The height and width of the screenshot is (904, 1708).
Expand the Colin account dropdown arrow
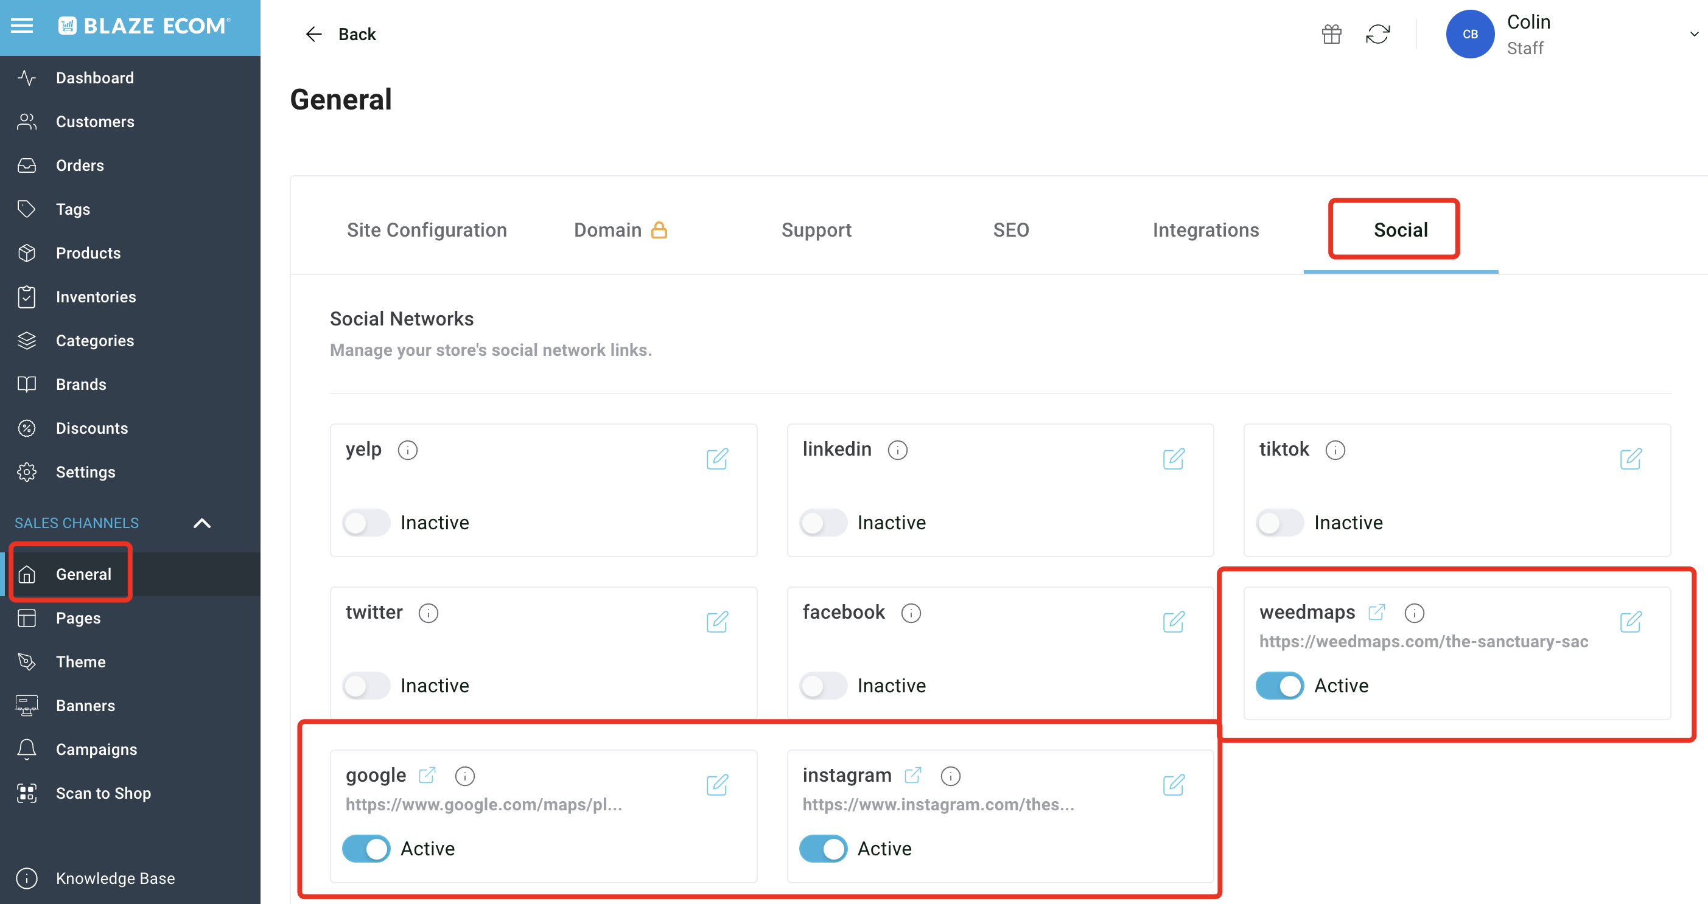tap(1694, 34)
